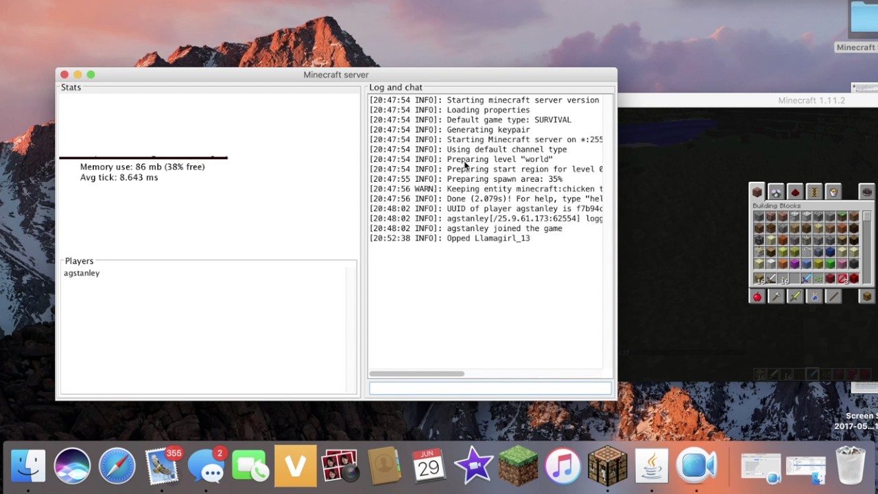
Task: Select the diamond sword in hotbar
Action: coord(806,278)
